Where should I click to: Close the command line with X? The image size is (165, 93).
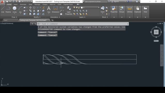(32, 24)
